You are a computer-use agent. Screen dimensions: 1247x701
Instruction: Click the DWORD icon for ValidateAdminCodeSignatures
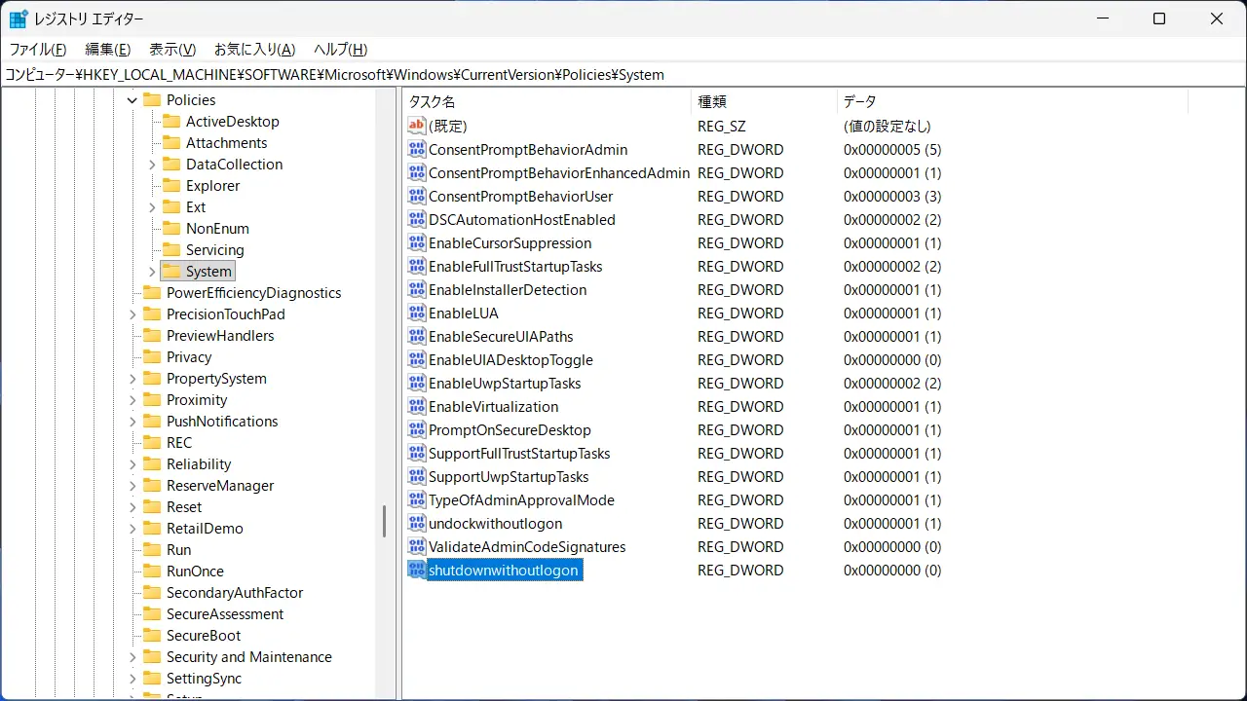click(417, 546)
